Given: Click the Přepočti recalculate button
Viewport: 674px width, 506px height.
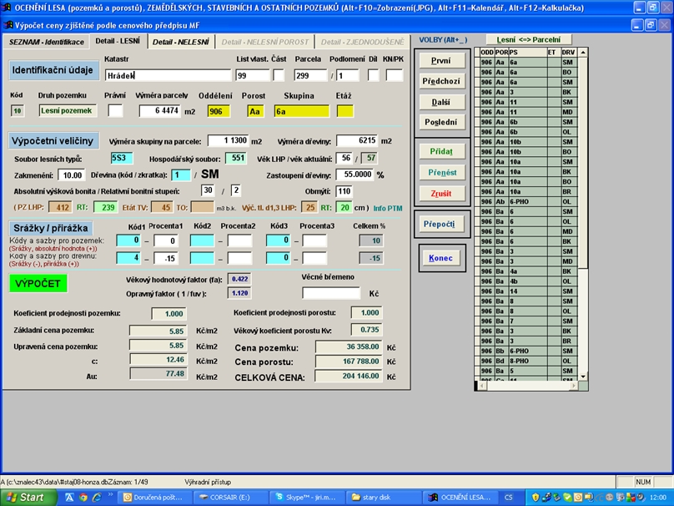Looking at the screenshot, I should point(442,225).
